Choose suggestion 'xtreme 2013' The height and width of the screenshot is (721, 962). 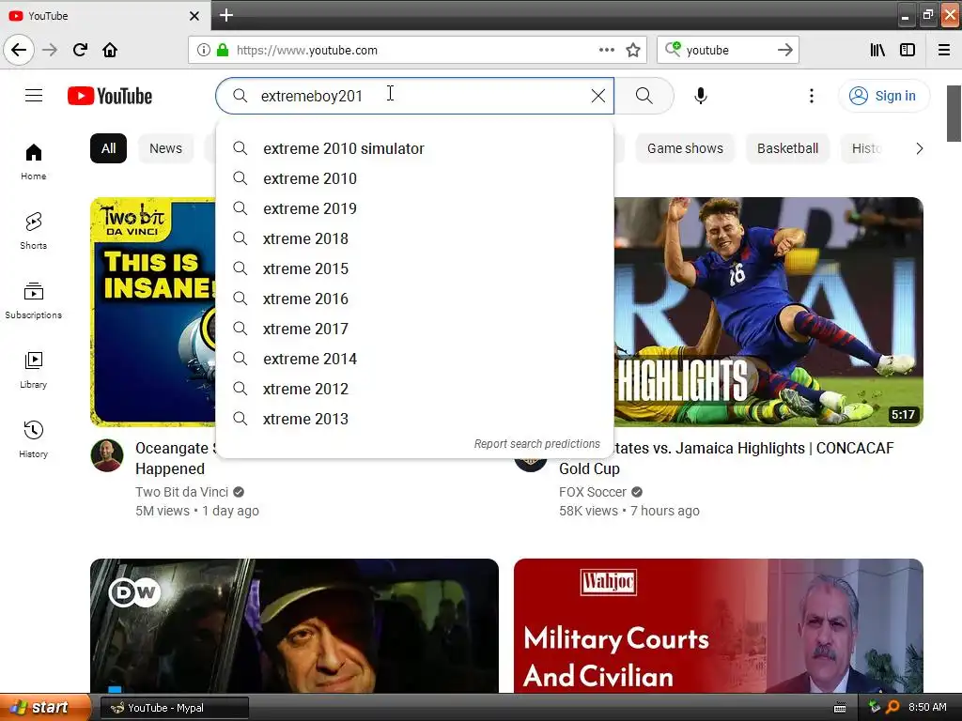tap(414, 419)
